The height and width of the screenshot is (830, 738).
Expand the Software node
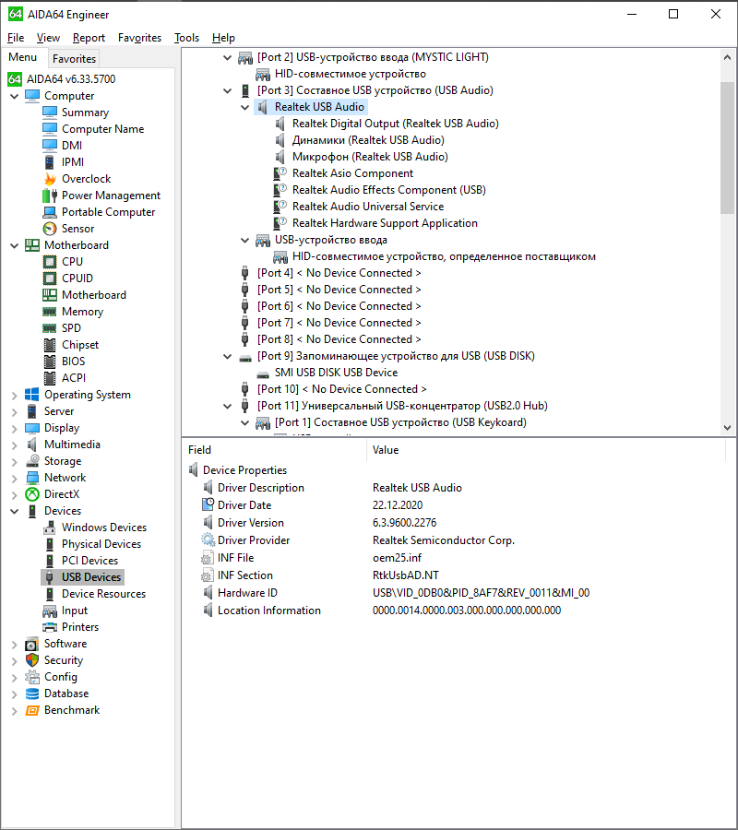(x=14, y=645)
